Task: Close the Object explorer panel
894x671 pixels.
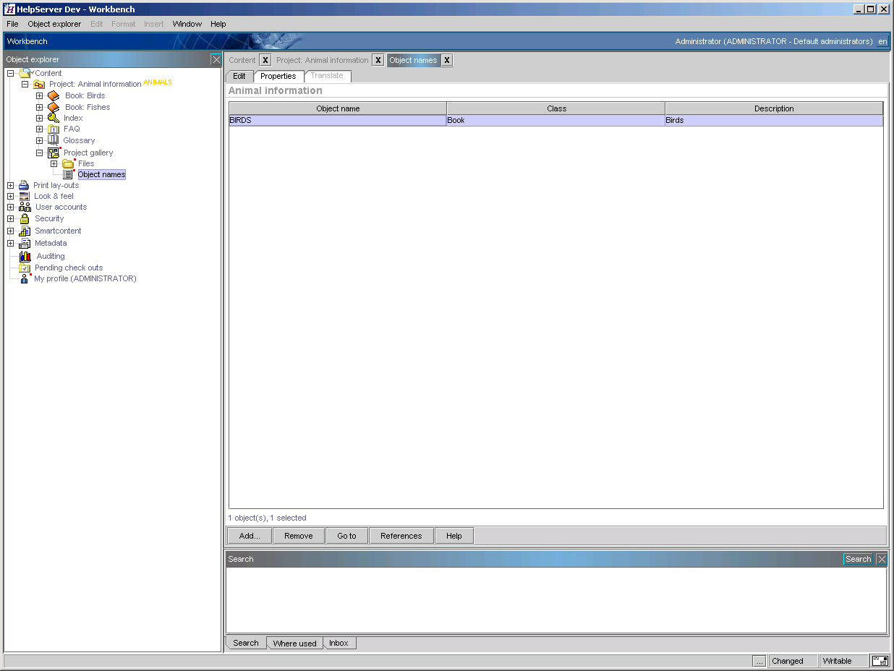Action: [216, 59]
